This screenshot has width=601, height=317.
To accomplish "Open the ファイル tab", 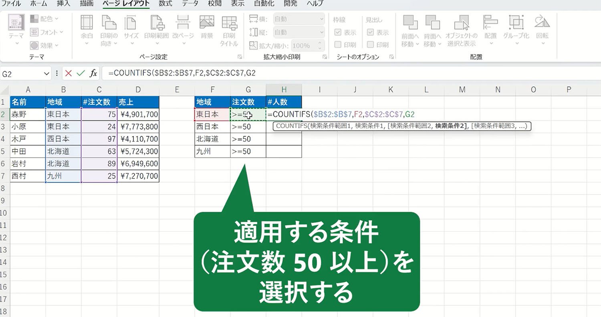I will [x=12, y=4].
